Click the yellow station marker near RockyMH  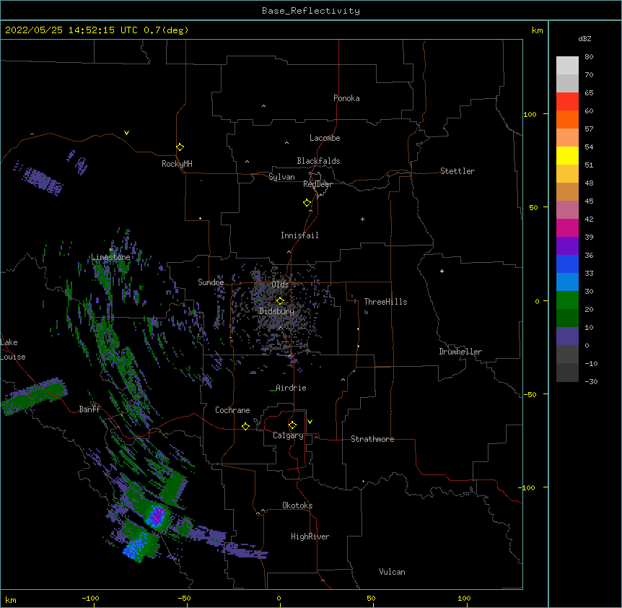click(x=180, y=147)
